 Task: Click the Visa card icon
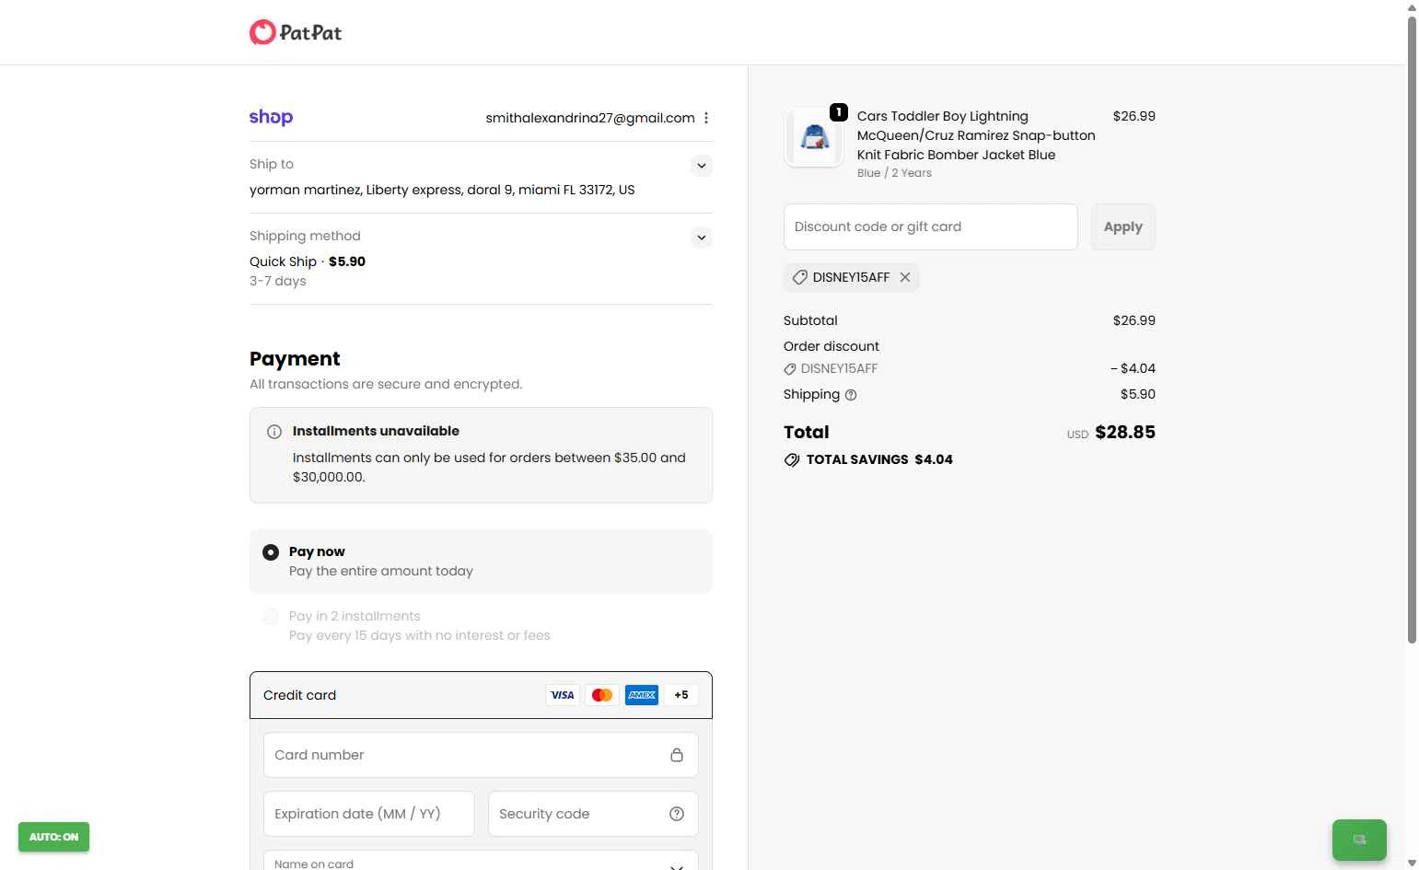point(563,695)
